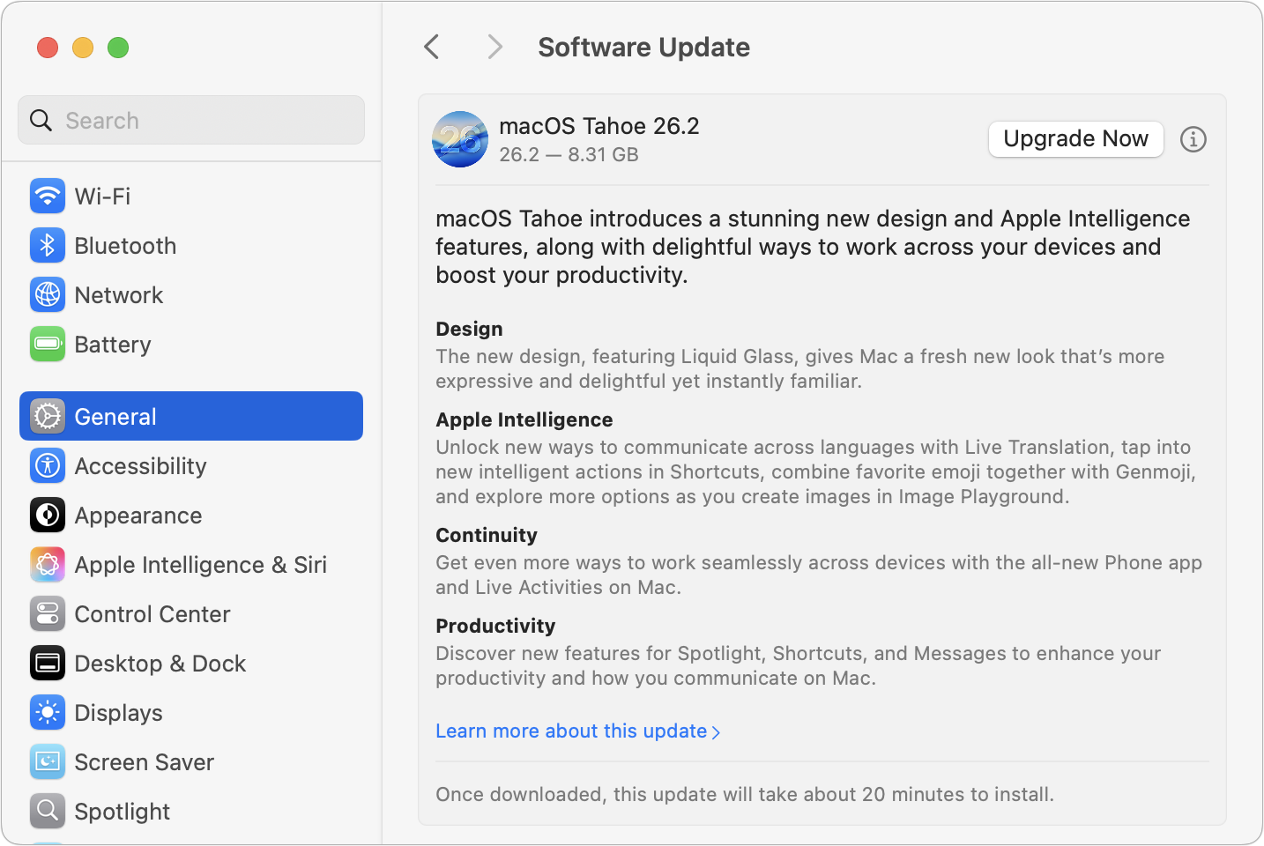Open Spotlight settings pane
Screen dimensions: 1264x846
coord(122,811)
